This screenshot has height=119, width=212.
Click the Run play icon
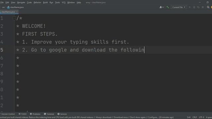pyautogui.click(x=190, y=7)
